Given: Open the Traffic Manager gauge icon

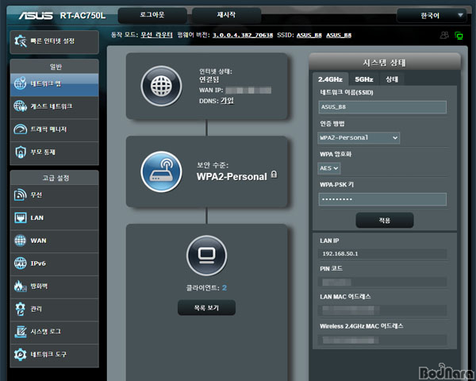Looking at the screenshot, I should (20, 129).
